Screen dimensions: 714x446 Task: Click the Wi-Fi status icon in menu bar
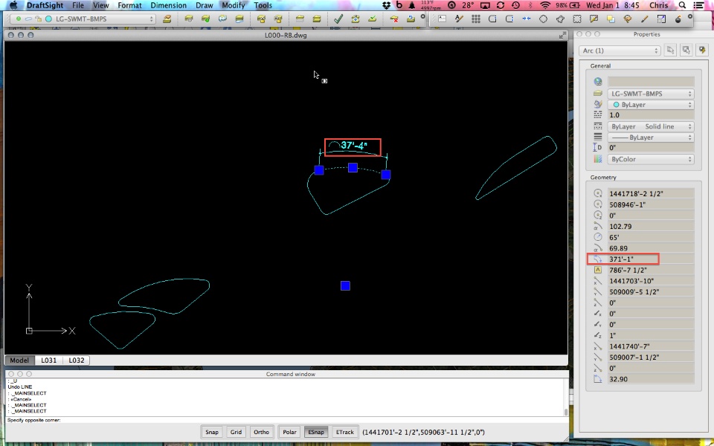(x=544, y=5)
